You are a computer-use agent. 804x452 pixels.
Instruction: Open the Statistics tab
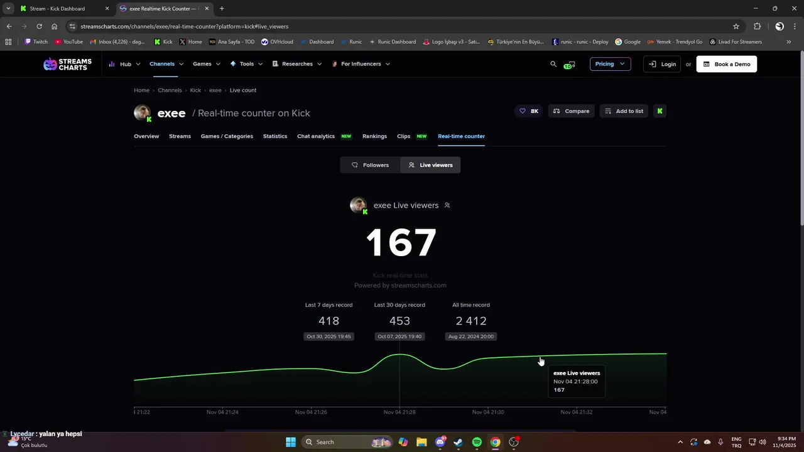pyautogui.click(x=275, y=136)
